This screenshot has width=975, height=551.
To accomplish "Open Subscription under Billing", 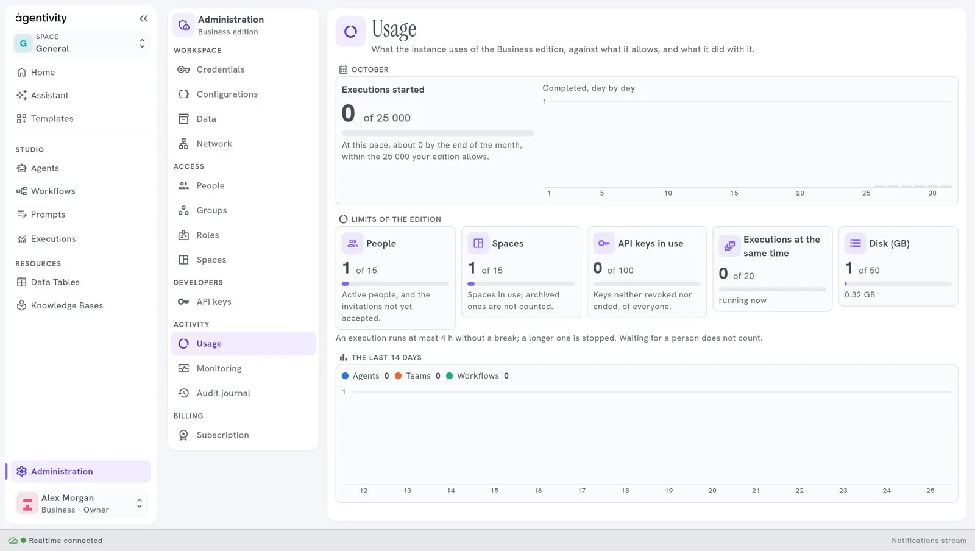I will tap(243, 435).
